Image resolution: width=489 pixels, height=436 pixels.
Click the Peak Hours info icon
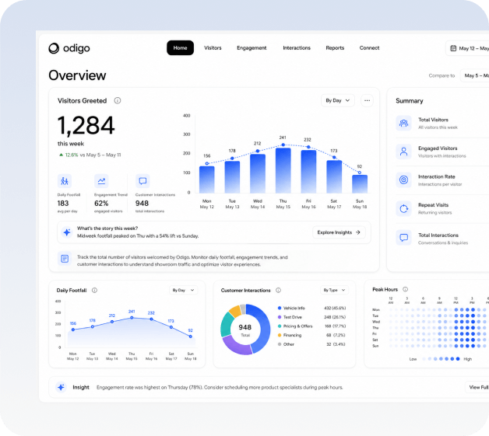[405, 289]
